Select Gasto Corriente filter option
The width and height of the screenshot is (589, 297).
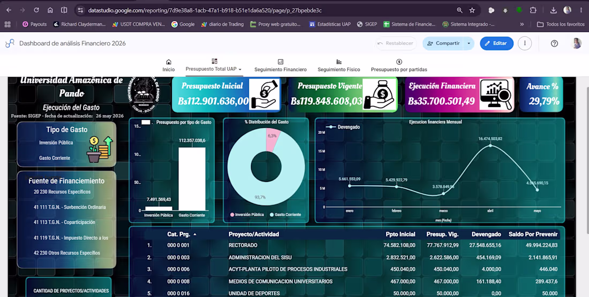click(x=55, y=158)
